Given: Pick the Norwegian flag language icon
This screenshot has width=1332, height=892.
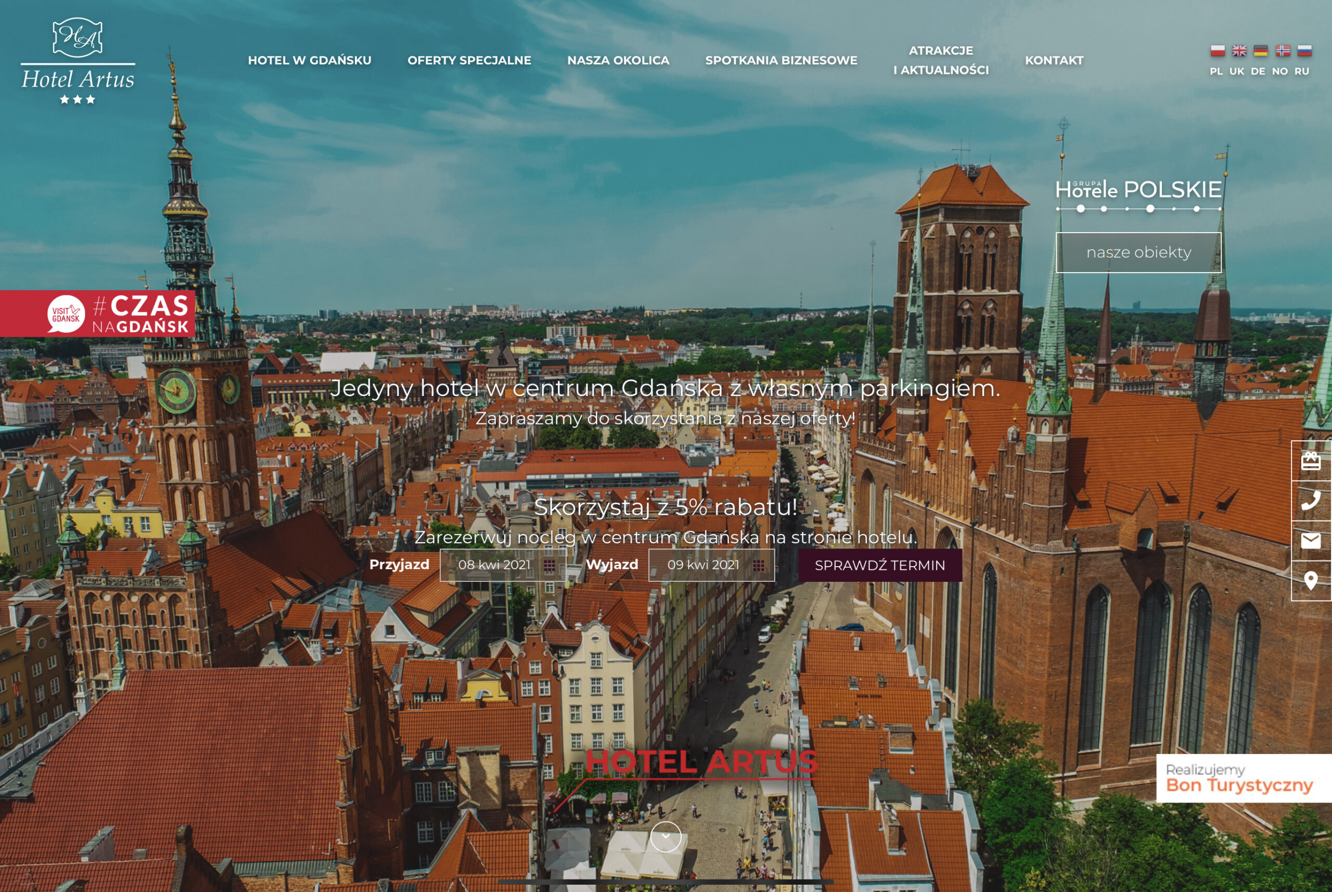Looking at the screenshot, I should tap(1283, 50).
